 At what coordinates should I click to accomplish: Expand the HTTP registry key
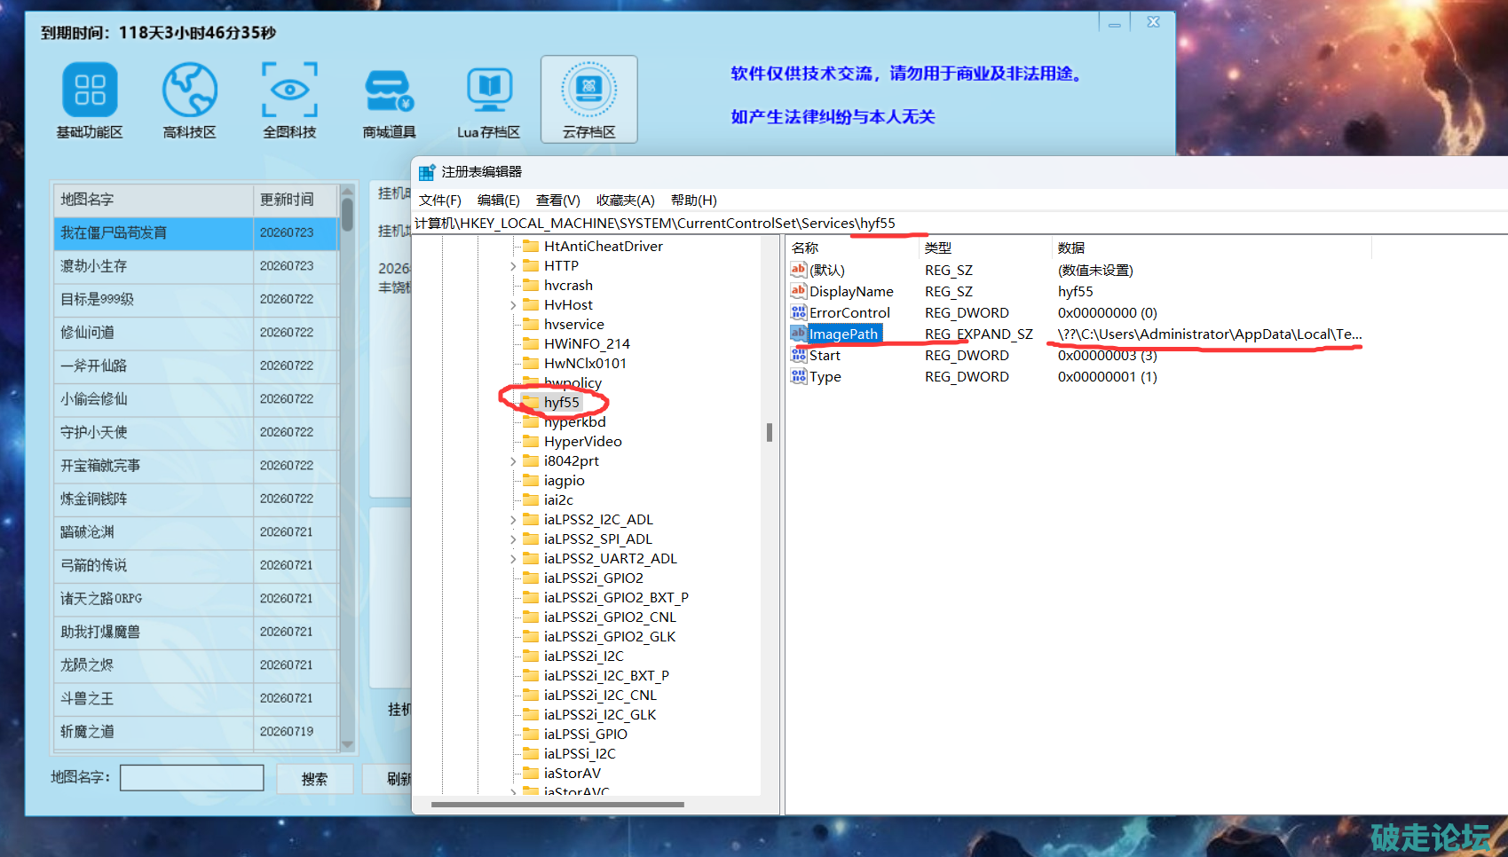tap(513, 266)
